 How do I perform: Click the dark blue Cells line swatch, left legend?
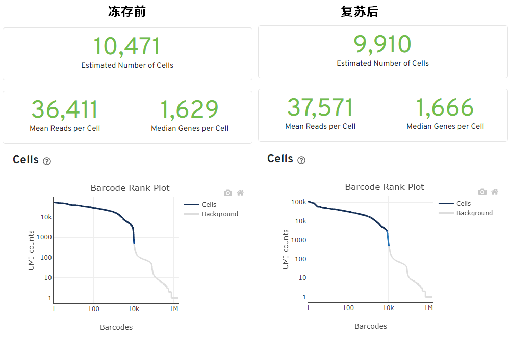(x=191, y=205)
